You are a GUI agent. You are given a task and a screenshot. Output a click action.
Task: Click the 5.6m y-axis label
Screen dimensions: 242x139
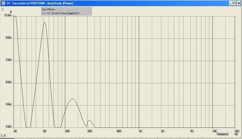click(x=8, y=82)
